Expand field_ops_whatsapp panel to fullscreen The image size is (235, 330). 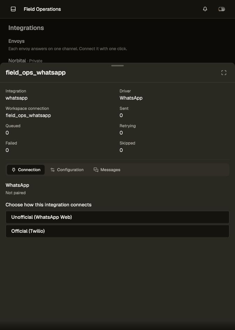(x=223, y=72)
